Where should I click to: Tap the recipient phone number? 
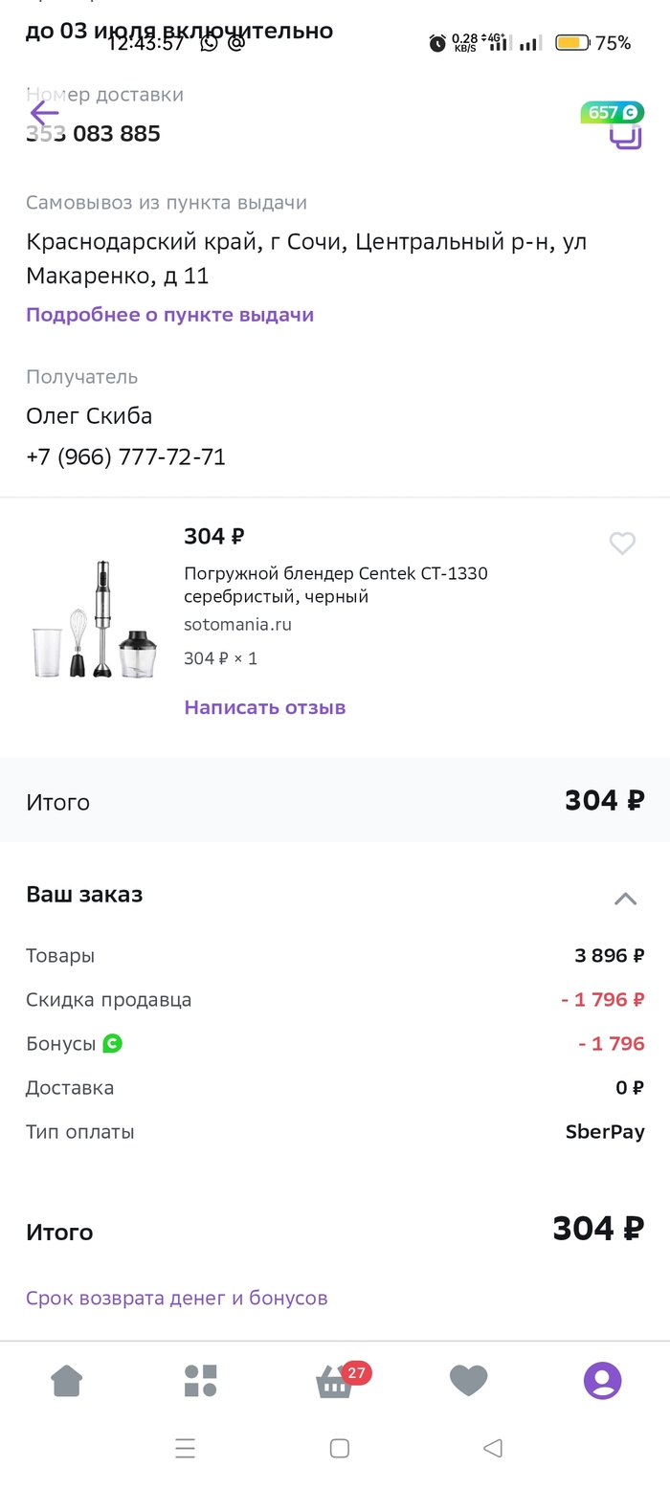coord(125,457)
